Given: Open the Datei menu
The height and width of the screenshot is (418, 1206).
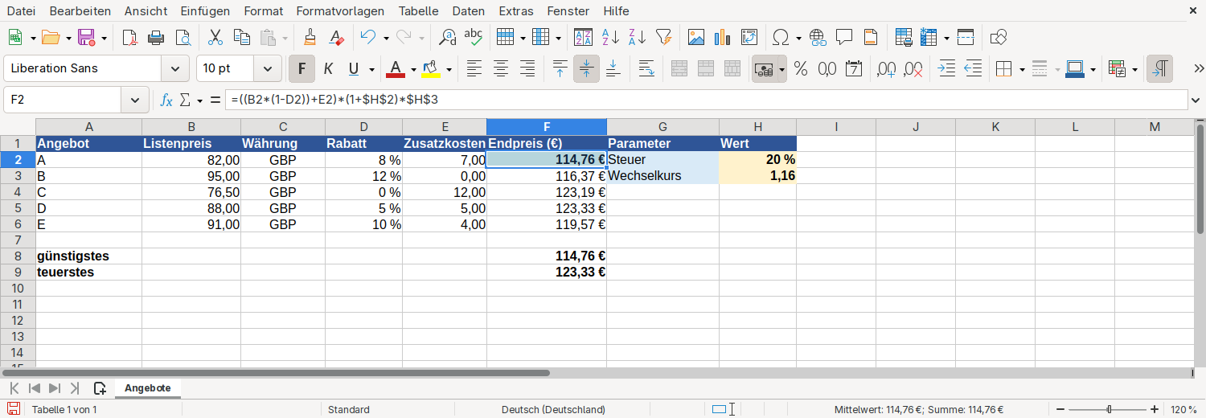Looking at the screenshot, I should coord(21,11).
